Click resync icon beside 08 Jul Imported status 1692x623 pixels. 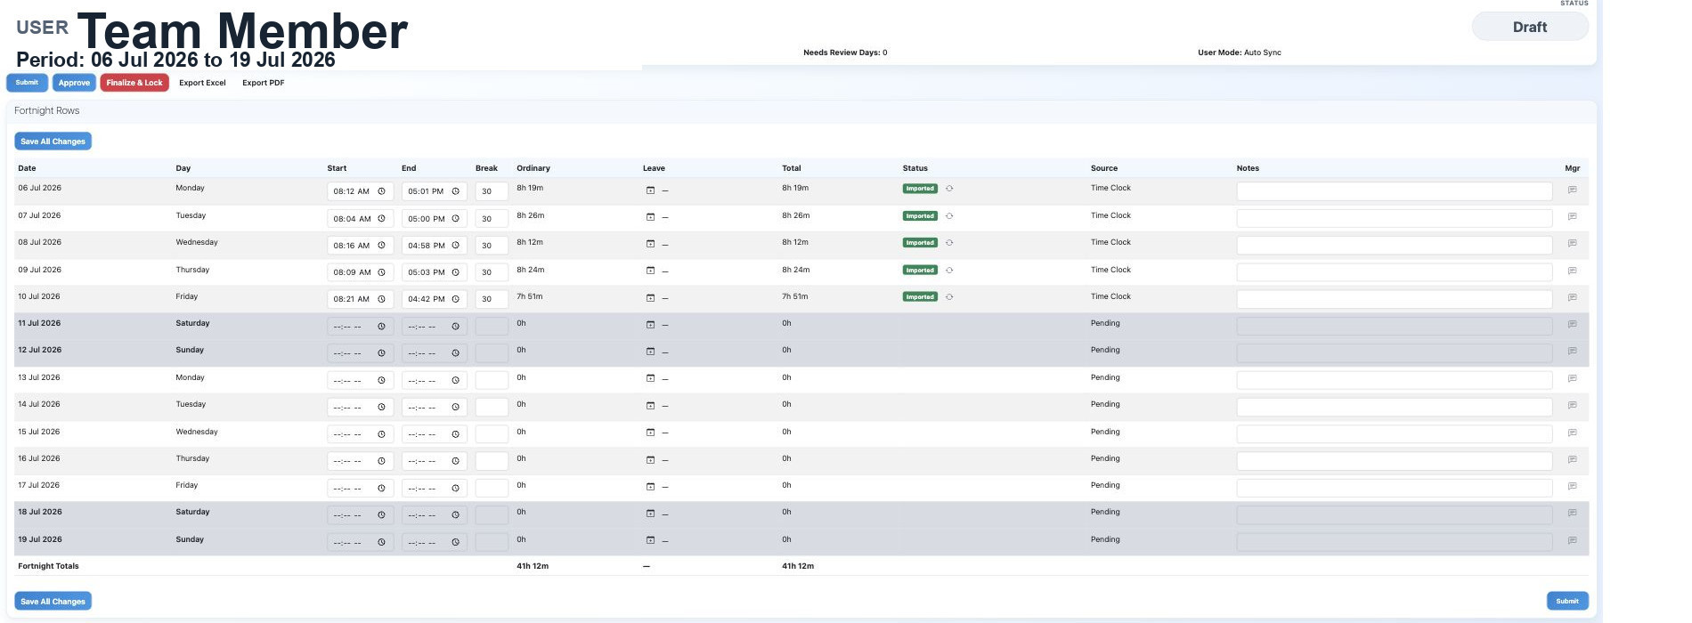click(949, 243)
